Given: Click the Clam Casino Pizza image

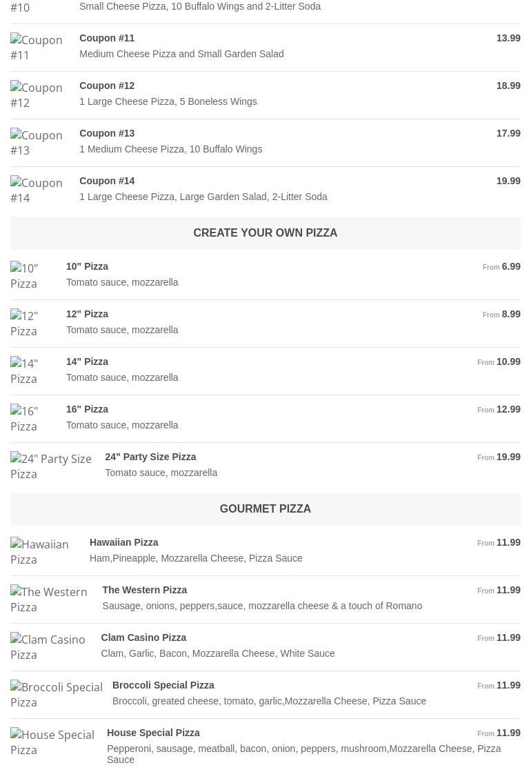Looking at the screenshot, I should pos(48,647).
